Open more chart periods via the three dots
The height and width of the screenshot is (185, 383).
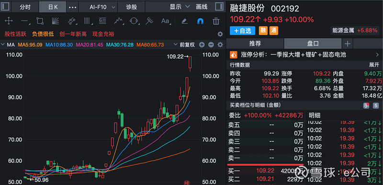pos(73,7)
